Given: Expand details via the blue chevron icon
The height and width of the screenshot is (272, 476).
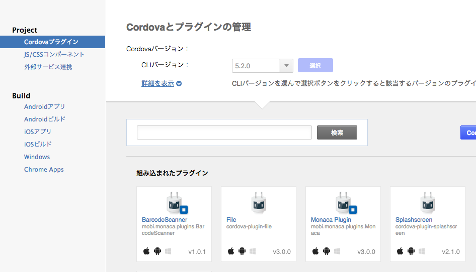Looking at the screenshot, I should pyautogui.click(x=179, y=84).
